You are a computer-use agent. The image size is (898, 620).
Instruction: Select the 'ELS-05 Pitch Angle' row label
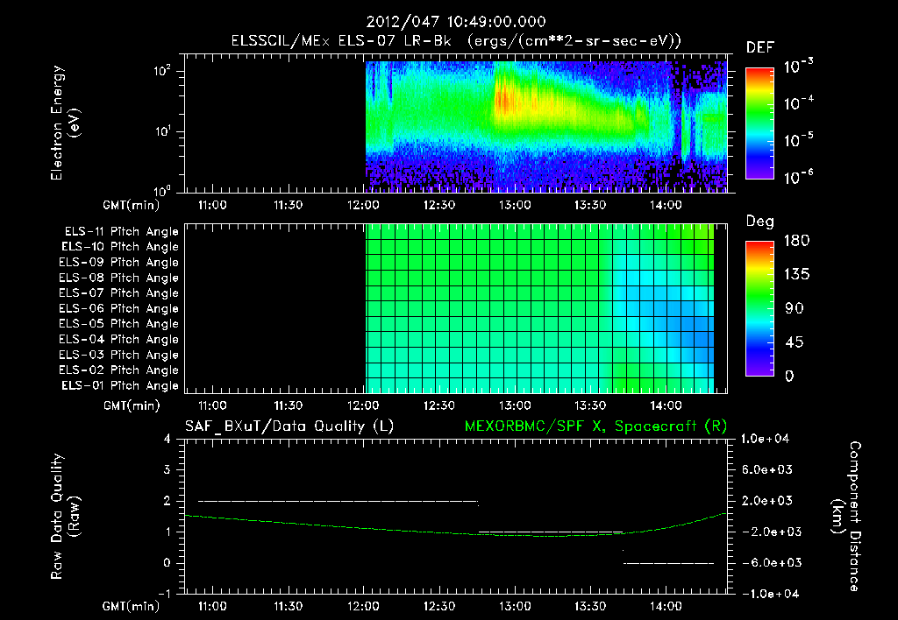coord(118,324)
